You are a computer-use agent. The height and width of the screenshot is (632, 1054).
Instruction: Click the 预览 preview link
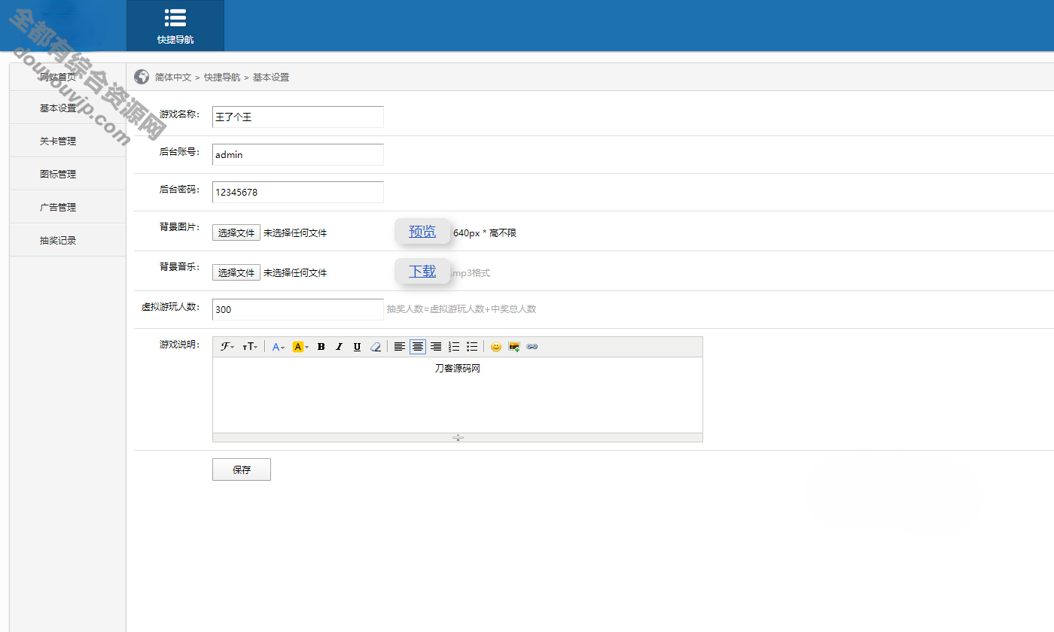[422, 232]
